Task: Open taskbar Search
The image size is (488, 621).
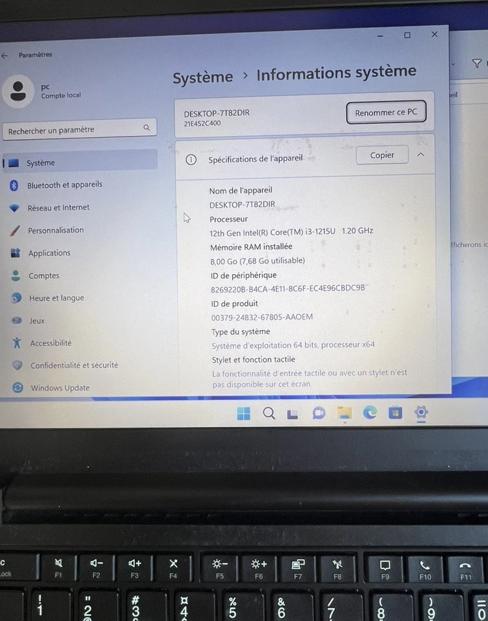Action: tap(269, 413)
